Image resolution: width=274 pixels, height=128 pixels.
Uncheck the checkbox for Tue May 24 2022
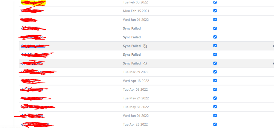coord(215,98)
